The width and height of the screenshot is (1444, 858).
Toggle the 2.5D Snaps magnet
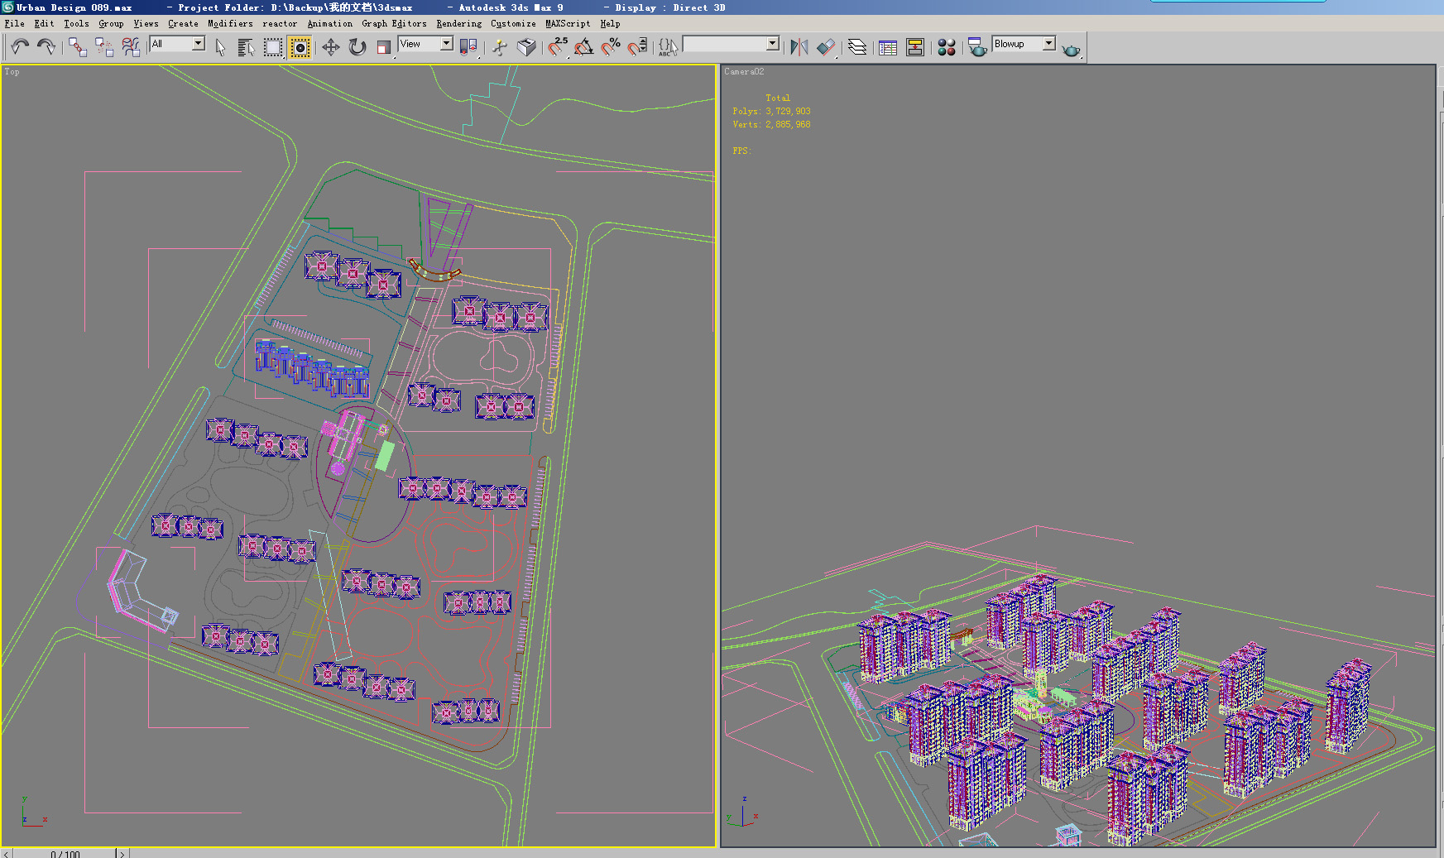point(558,47)
